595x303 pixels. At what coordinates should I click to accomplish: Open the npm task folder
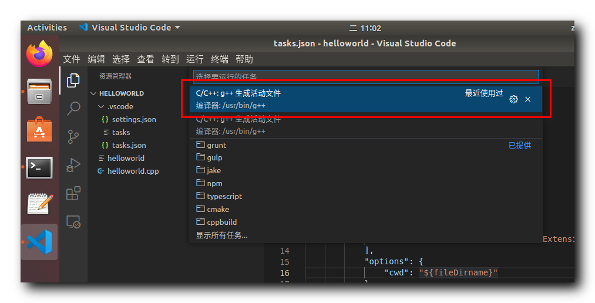click(366, 184)
